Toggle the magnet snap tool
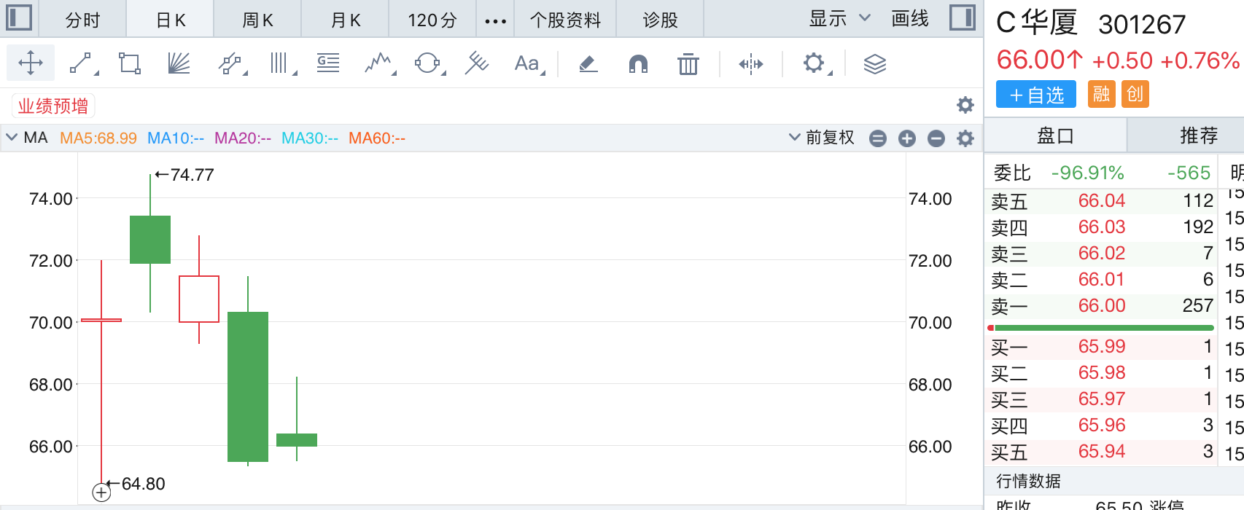This screenshot has height=510, width=1244. pos(638,64)
